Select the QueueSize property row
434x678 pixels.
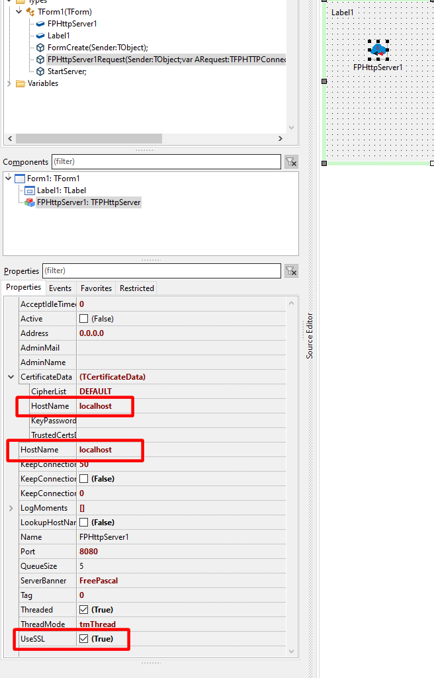click(x=152, y=566)
